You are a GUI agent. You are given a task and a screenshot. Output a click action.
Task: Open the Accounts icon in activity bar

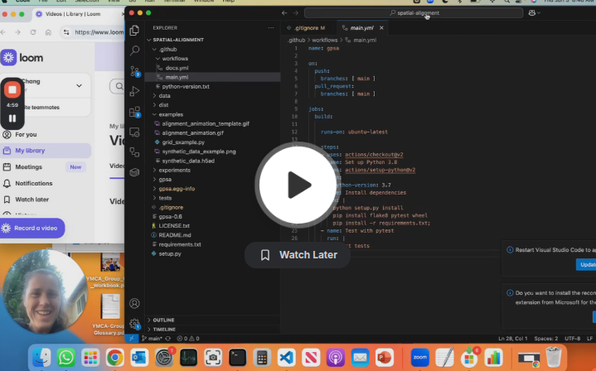(x=134, y=303)
